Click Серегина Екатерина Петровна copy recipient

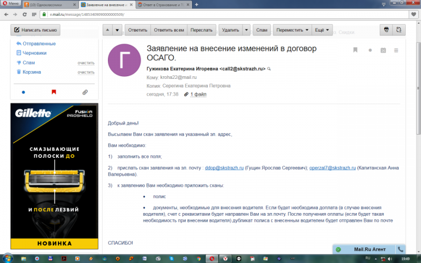click(196, 86)
